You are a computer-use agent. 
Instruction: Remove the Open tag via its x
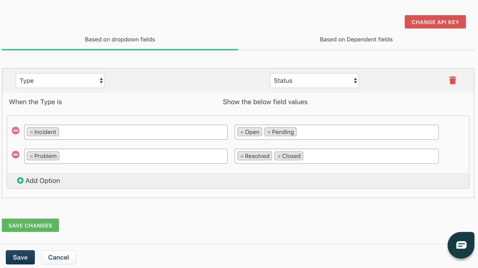click(242, 132)
